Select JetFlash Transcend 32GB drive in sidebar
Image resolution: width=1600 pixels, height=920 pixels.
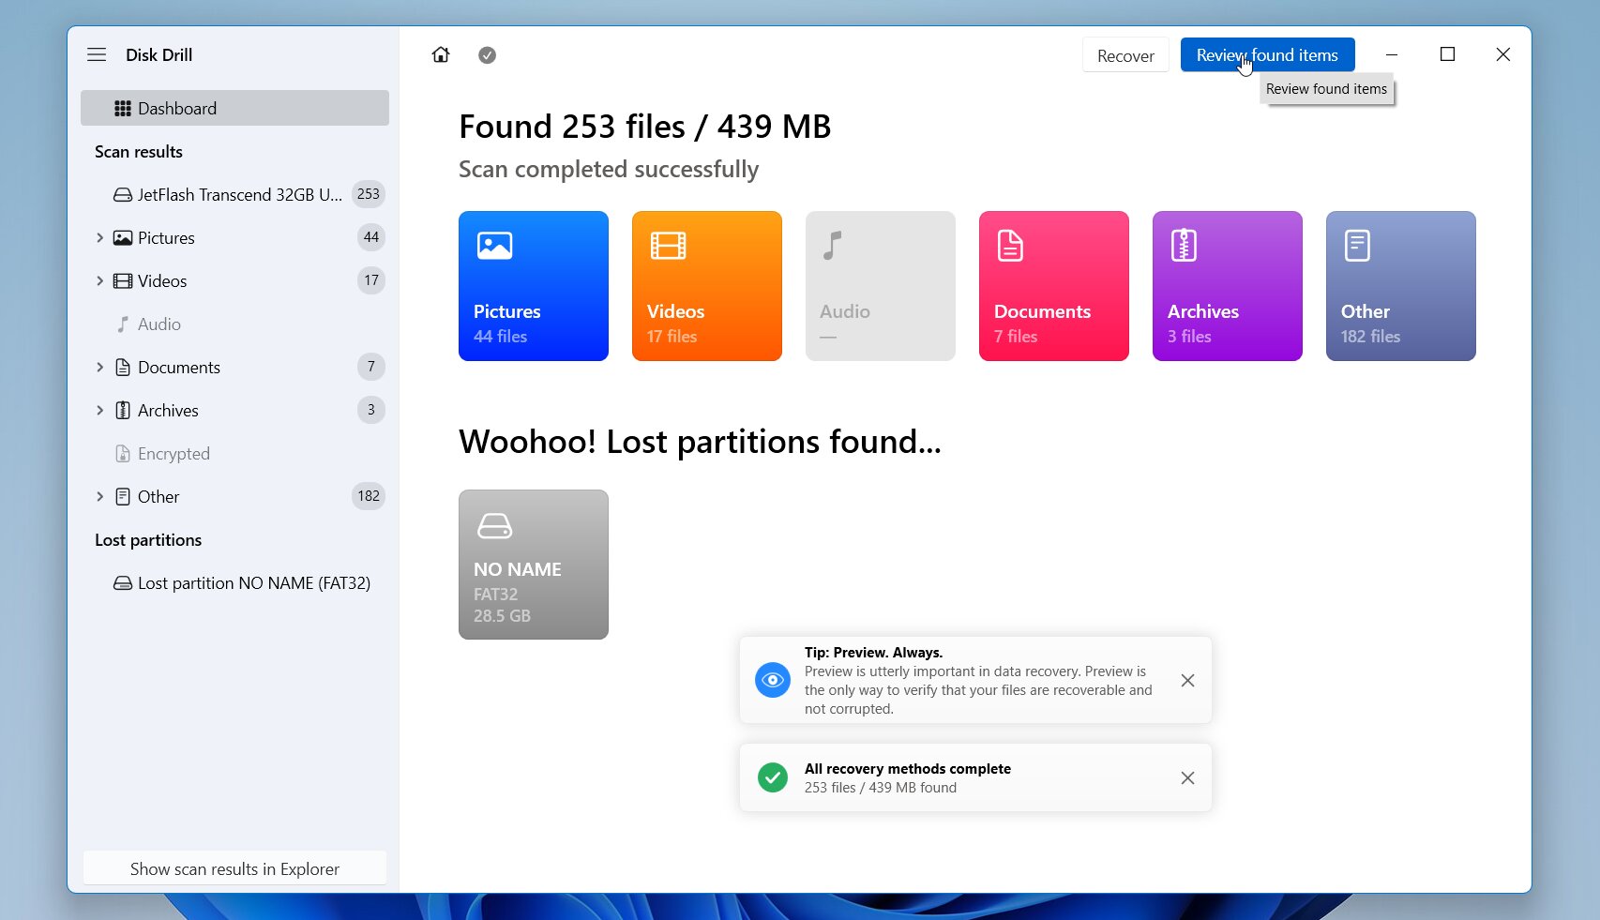pyautogui.click(x=234, y=194)
